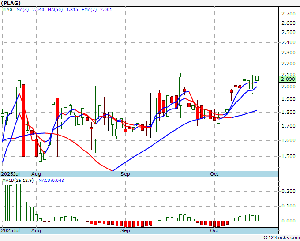This screenshot has height=241, width=300.
Task: Click the Sep label on MACD axis
Action: point(125,230)
